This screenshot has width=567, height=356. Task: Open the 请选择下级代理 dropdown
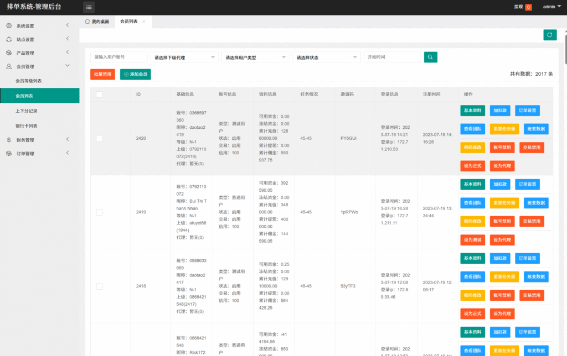(184, 57)
